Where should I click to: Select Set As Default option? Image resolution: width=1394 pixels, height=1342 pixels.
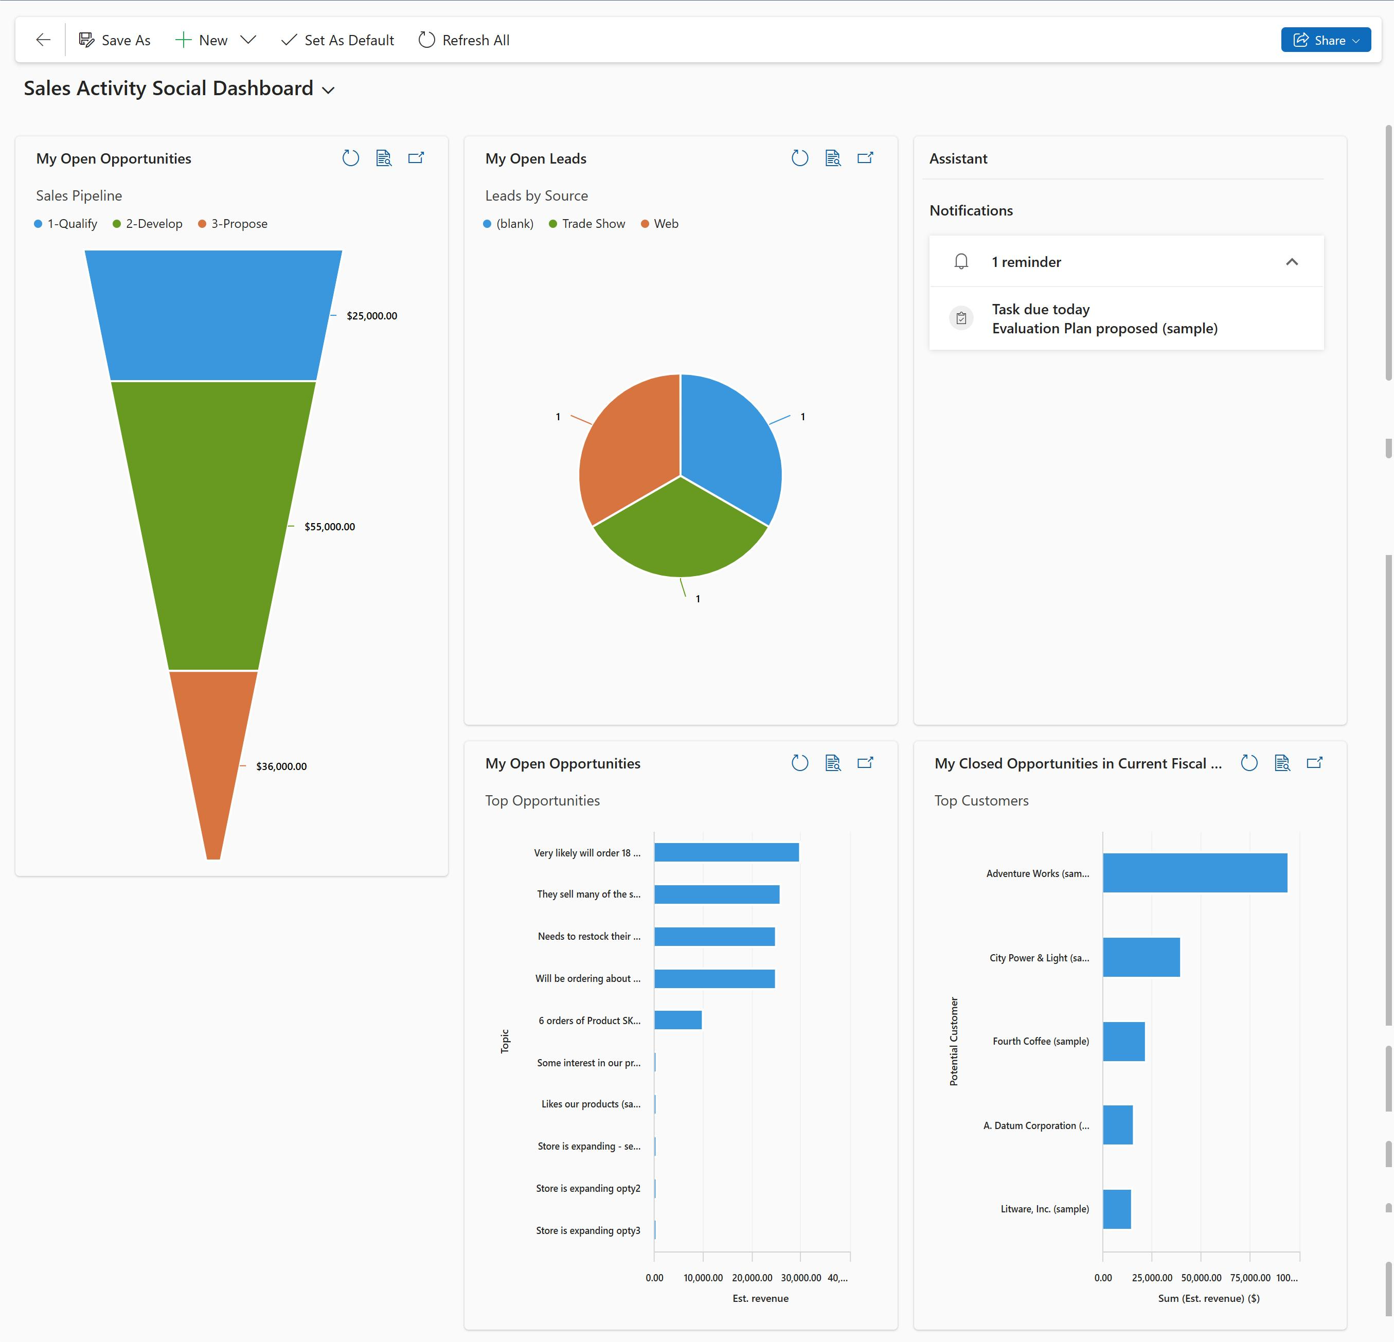coord(337,40)
